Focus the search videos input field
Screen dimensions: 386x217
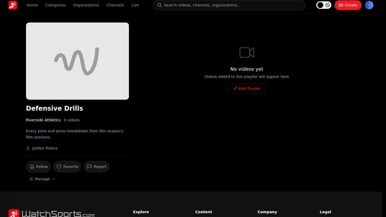click(229, 5)
